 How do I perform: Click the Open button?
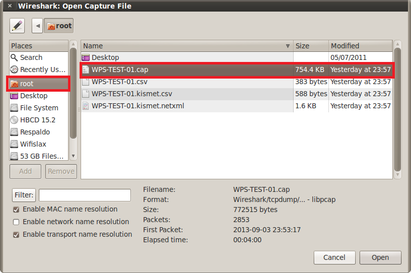(380, 257)
